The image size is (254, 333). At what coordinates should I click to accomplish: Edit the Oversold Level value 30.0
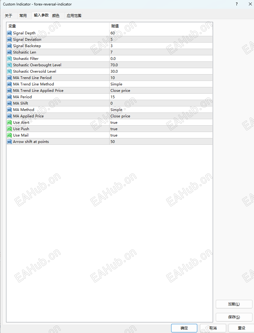[161, 71]
